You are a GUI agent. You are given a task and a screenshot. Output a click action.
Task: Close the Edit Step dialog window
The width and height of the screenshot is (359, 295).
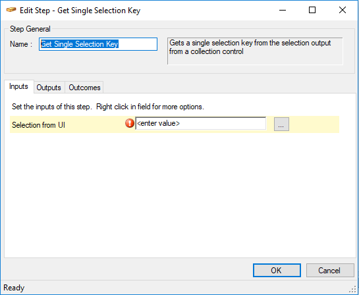pyautogui.click(x=343, y=10)
